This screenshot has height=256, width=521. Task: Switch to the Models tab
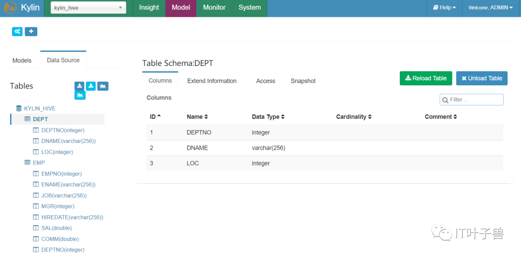pos(22,60)
